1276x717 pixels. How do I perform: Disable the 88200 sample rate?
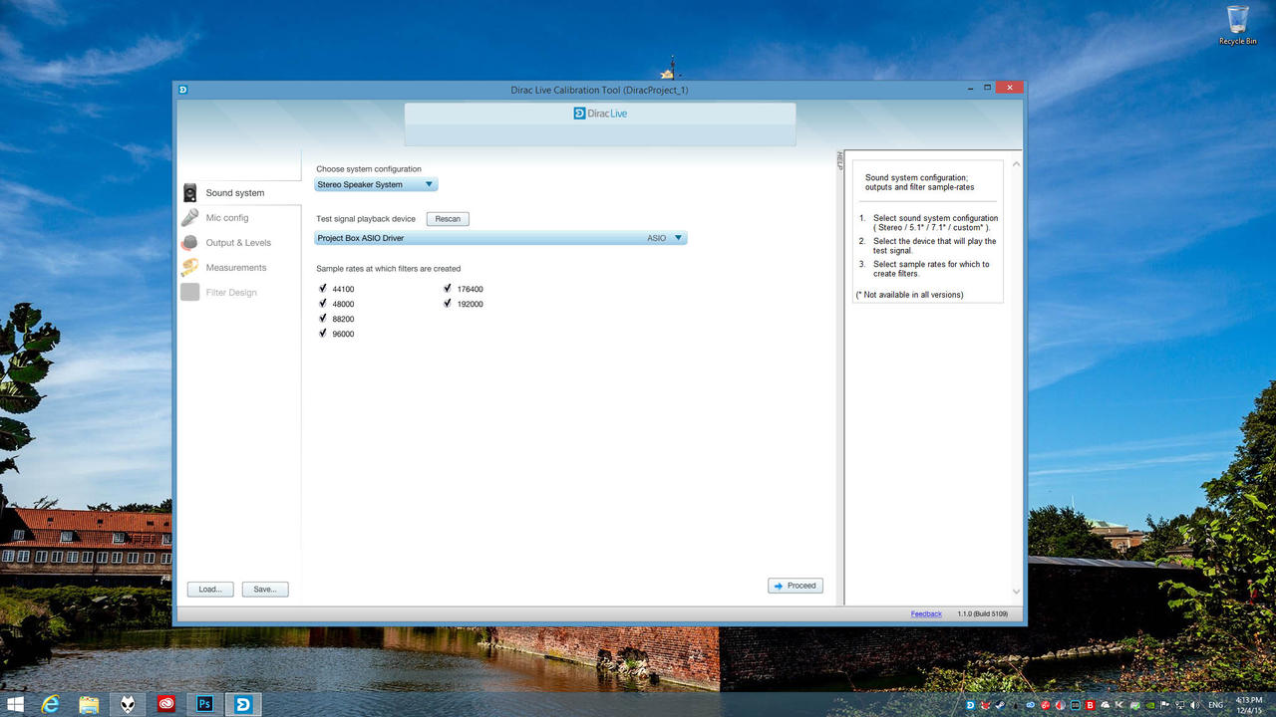pos(323,319)
